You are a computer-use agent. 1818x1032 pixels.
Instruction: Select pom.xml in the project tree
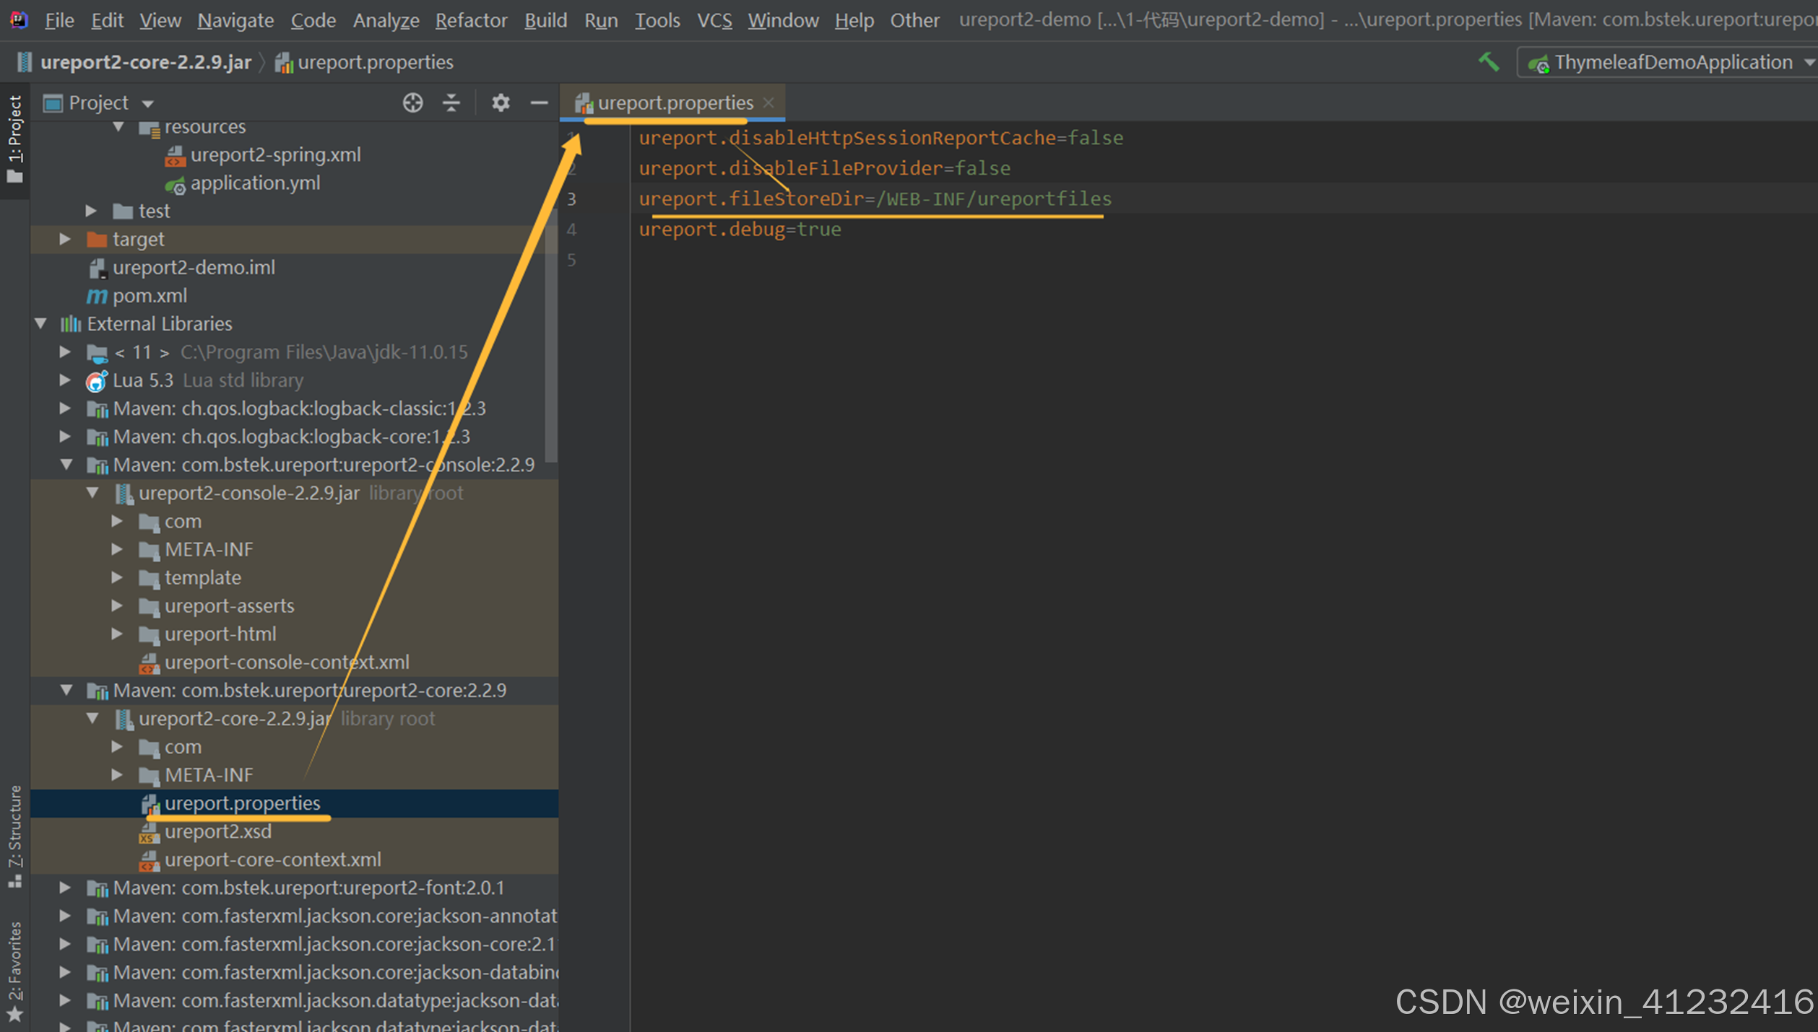pos(150,295)
